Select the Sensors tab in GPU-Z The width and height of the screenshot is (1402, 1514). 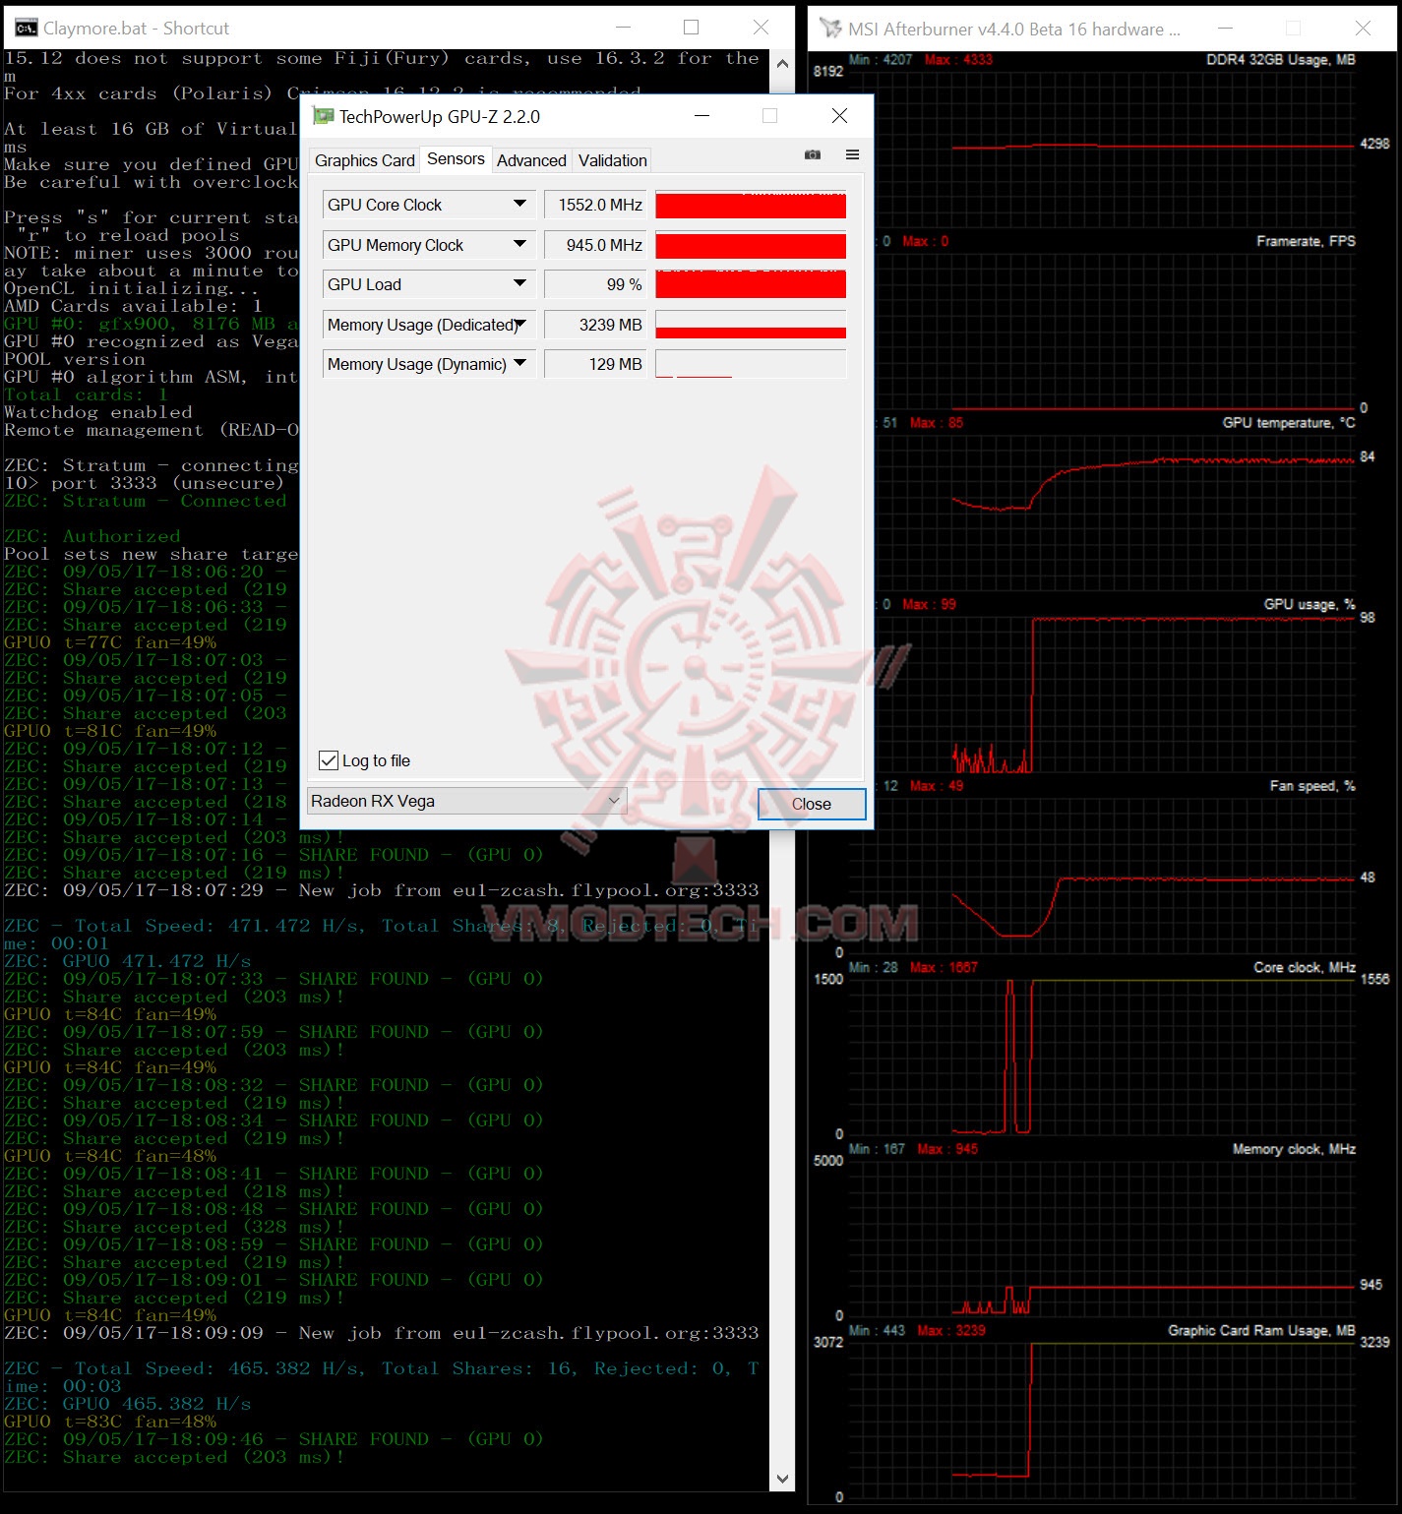point(456,159)
